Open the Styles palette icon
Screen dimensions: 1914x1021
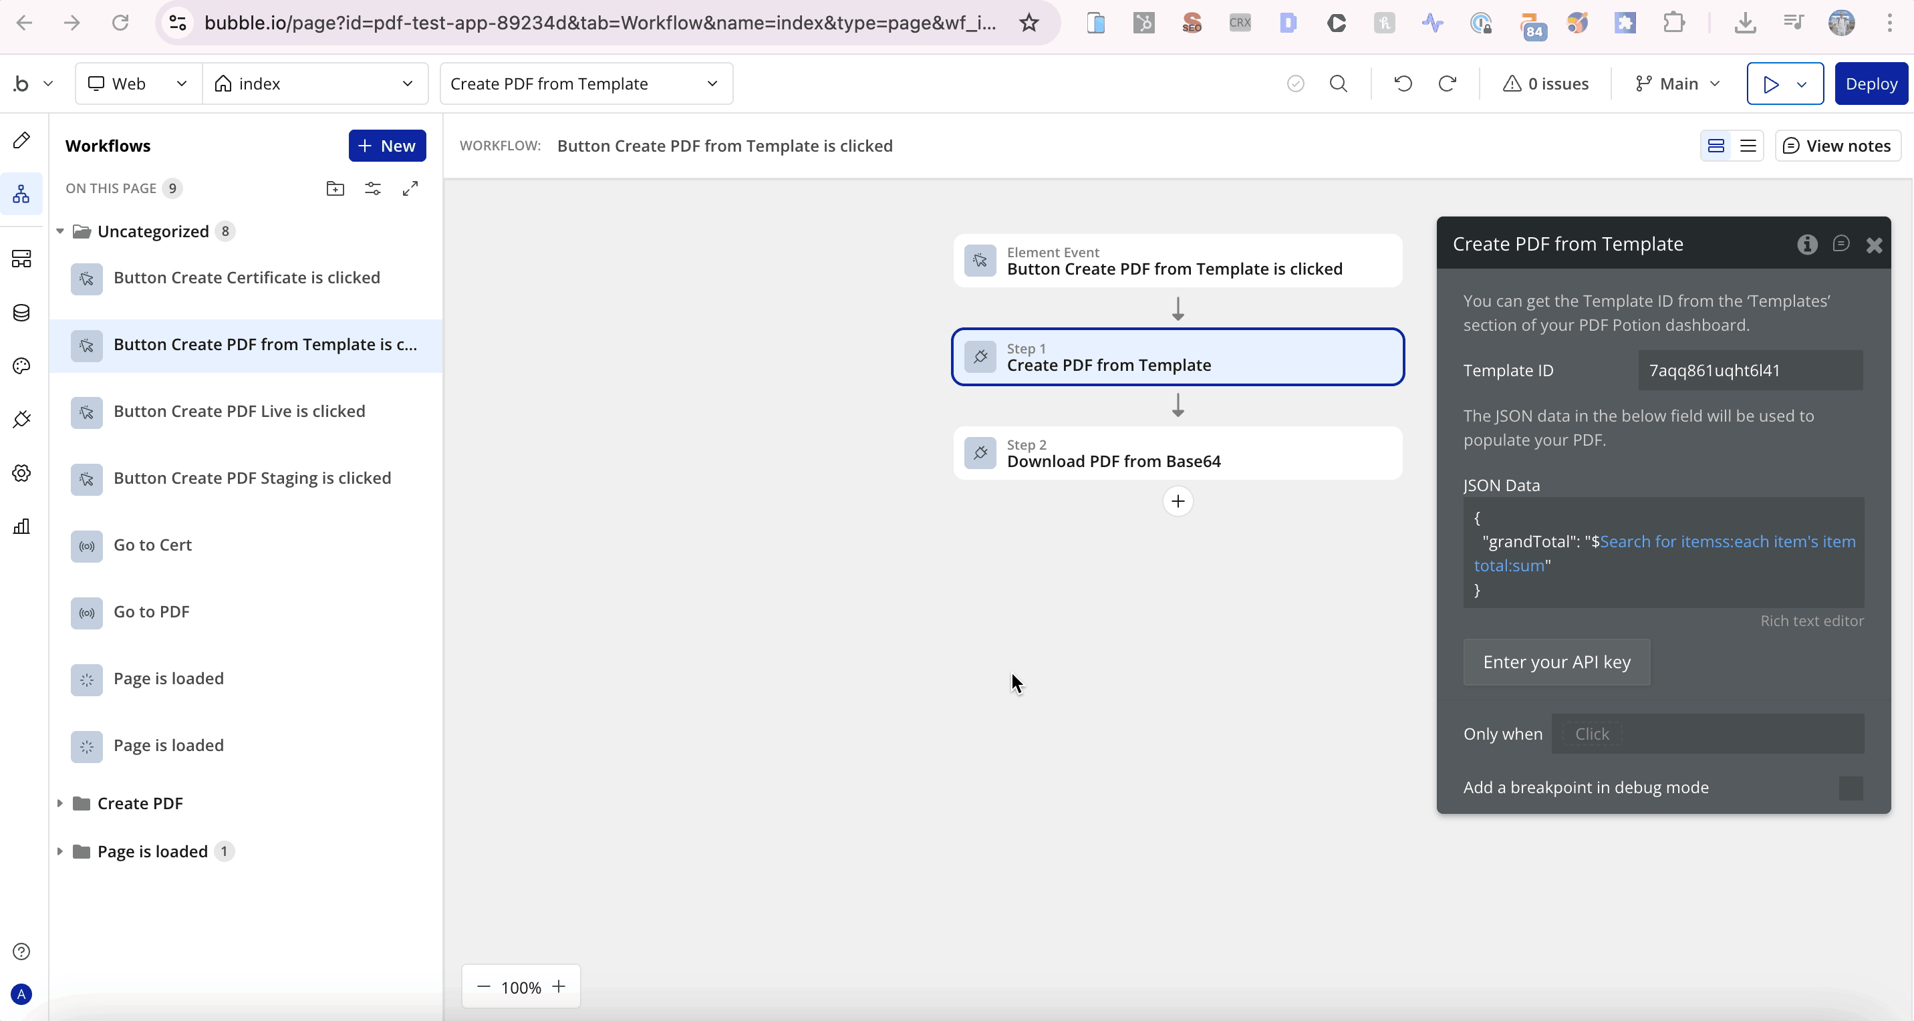[x=21, y=366]
